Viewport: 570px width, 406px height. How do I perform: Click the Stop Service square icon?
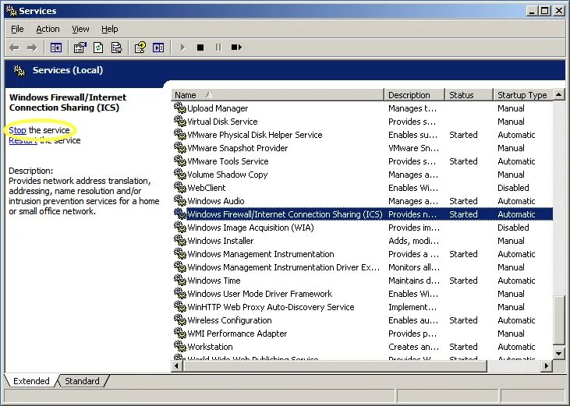tap(200, 48)
